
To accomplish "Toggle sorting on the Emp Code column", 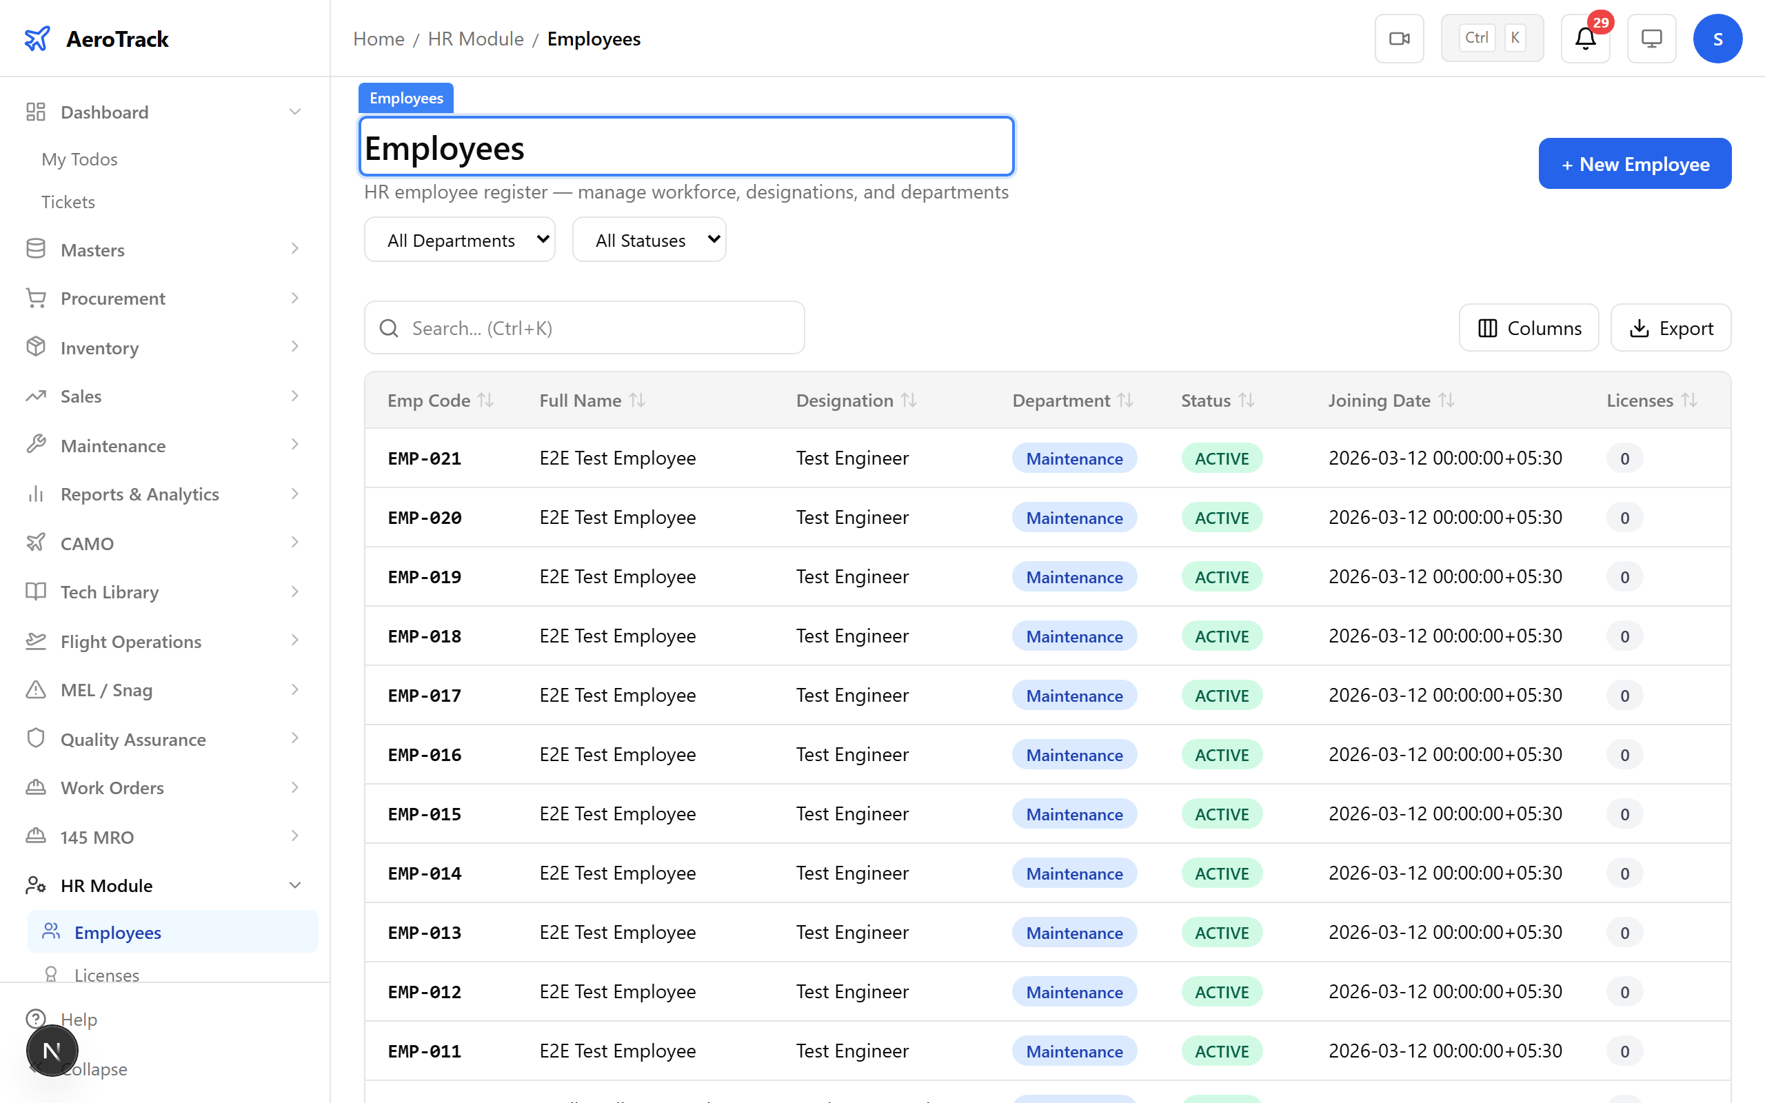I will [486, 400].
